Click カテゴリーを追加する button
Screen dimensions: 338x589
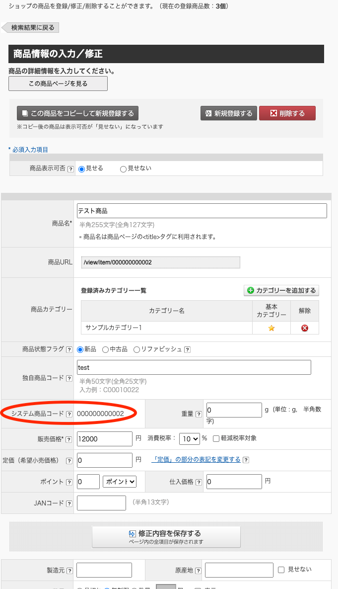click(281, 290)
